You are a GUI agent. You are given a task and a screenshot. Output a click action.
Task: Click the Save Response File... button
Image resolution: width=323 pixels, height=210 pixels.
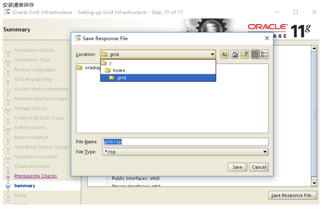(293, 195)
